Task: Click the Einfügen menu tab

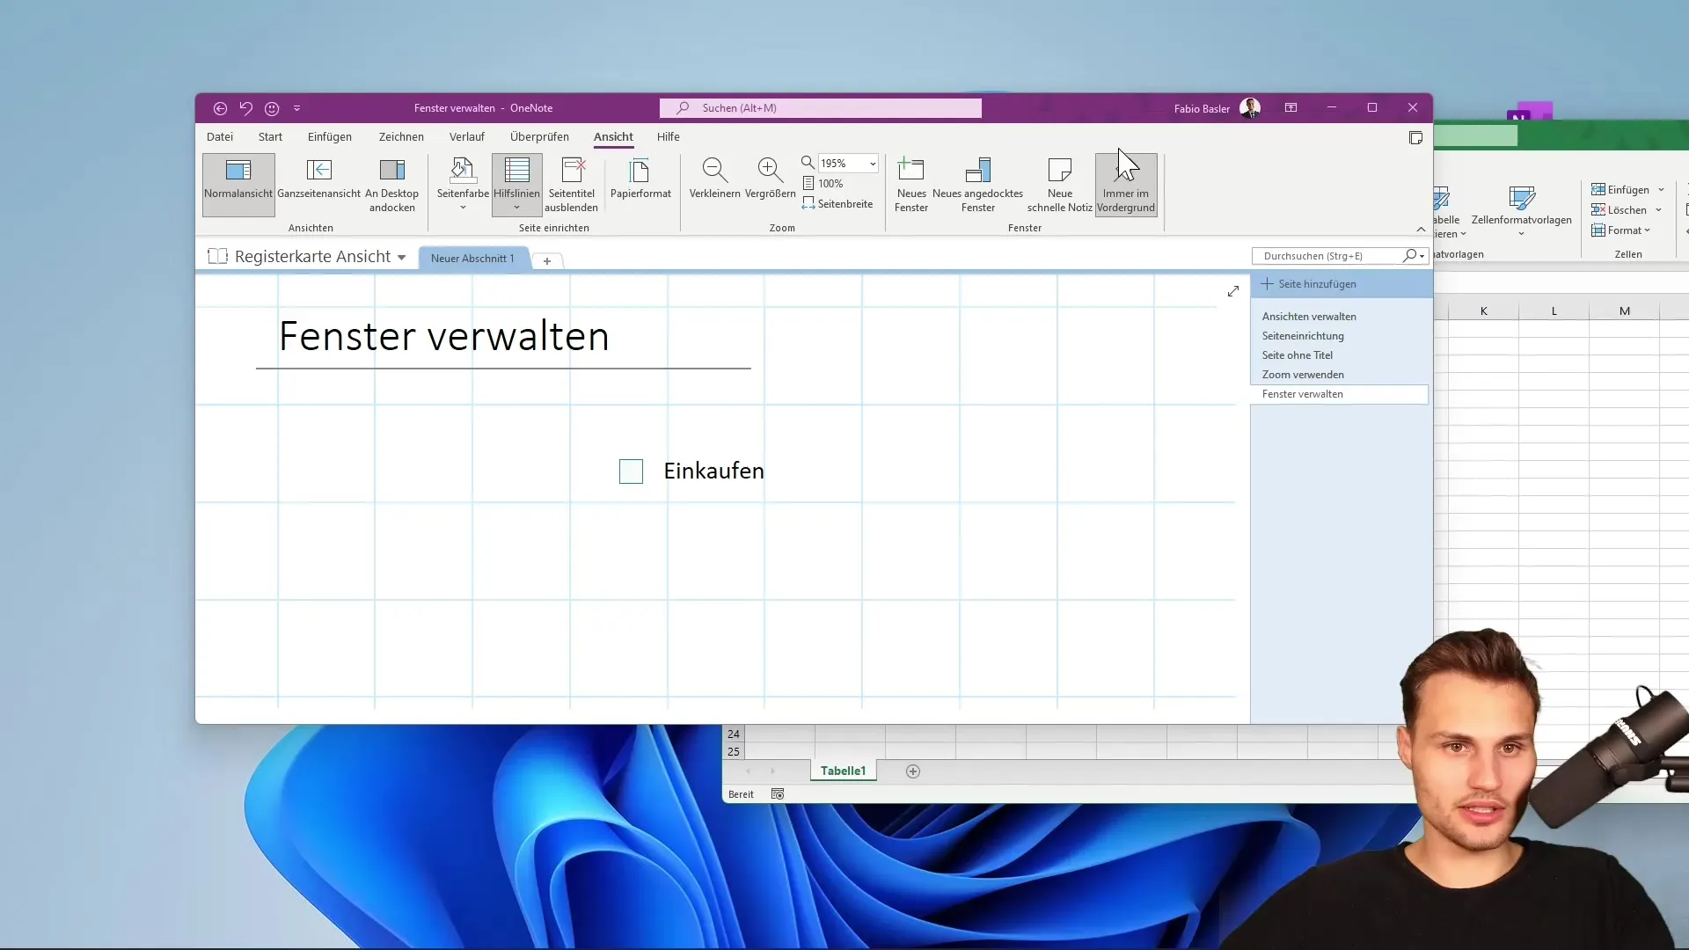Action: pyautogui.click(x=328, y=135)
